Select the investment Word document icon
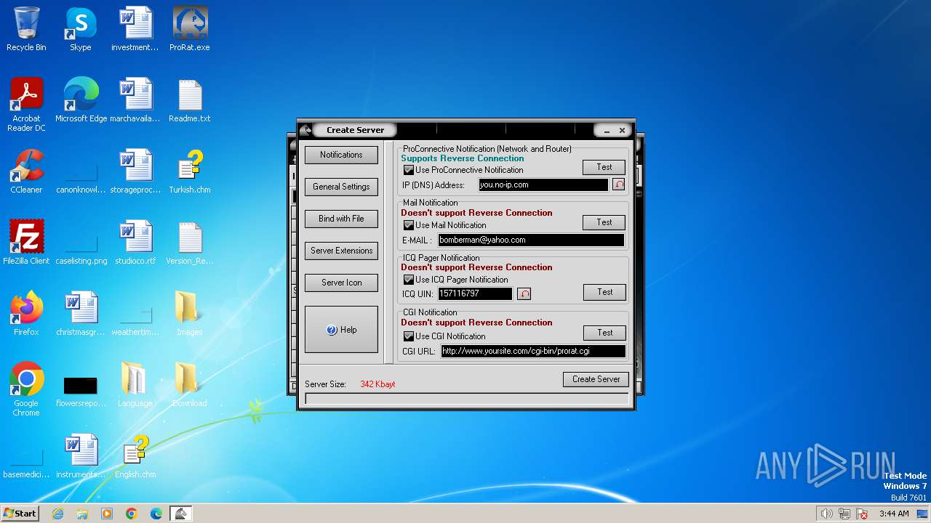931x523 pixels. click(135, 29)
